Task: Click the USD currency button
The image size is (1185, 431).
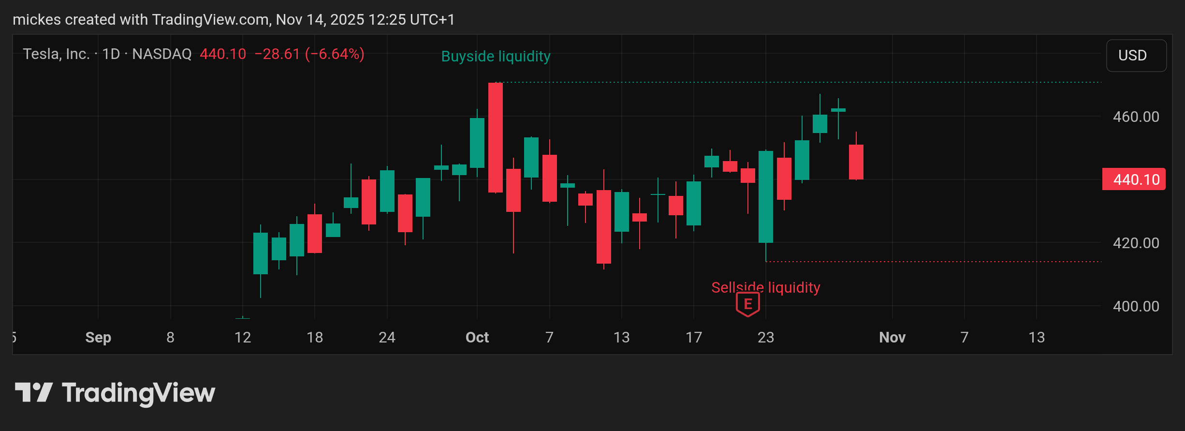Action: (x=1136, y=55)
